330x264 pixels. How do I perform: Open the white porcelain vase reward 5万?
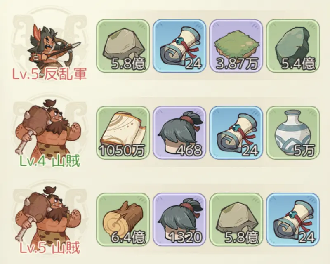(293, 132)
